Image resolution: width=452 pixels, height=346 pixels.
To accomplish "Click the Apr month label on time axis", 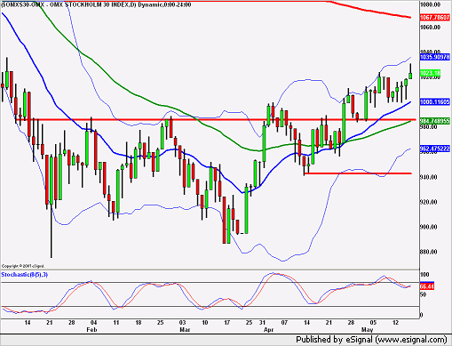I will tap(268, 329).
